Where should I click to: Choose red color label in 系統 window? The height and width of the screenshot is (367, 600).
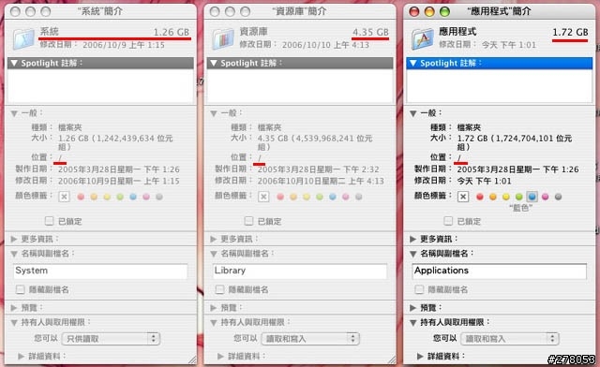pos(81,197)
